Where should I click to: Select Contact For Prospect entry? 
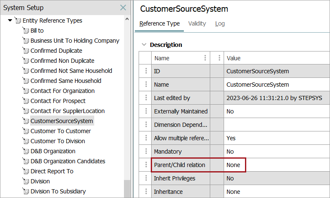pyautogui.click(x=58, y=101)
